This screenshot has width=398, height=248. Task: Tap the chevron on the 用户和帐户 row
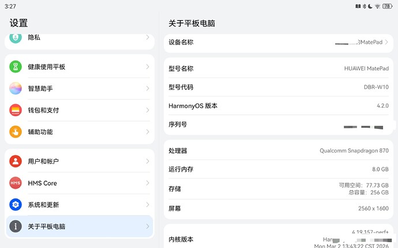[148, 161]
